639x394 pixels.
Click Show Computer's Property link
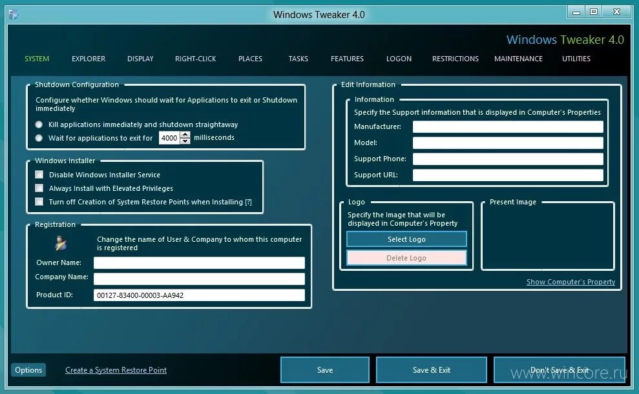pos(571,282)
